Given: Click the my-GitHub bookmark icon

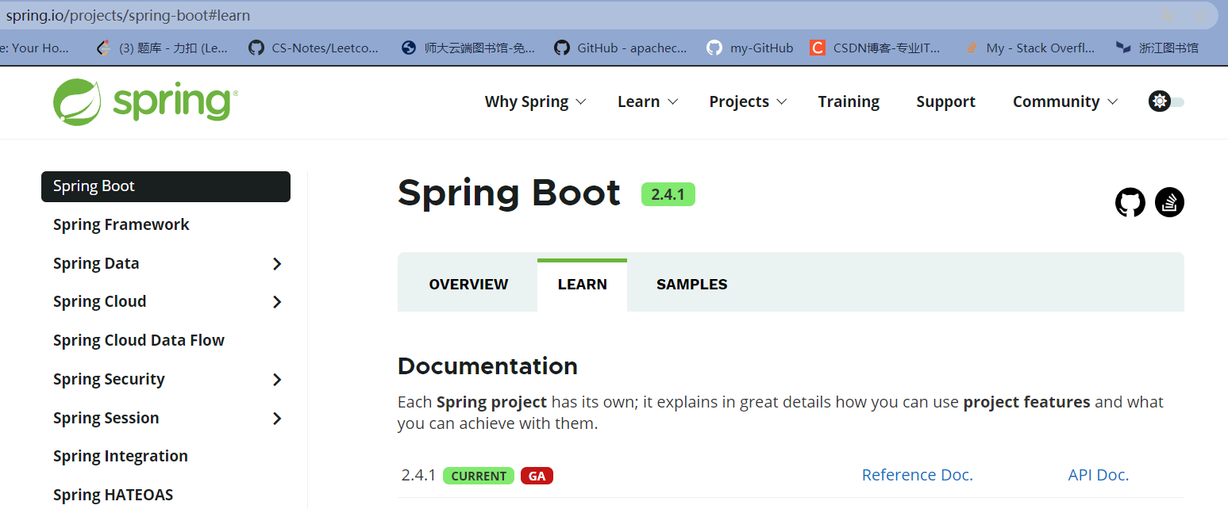Looking at the screenshot, I should pos(714,48).
